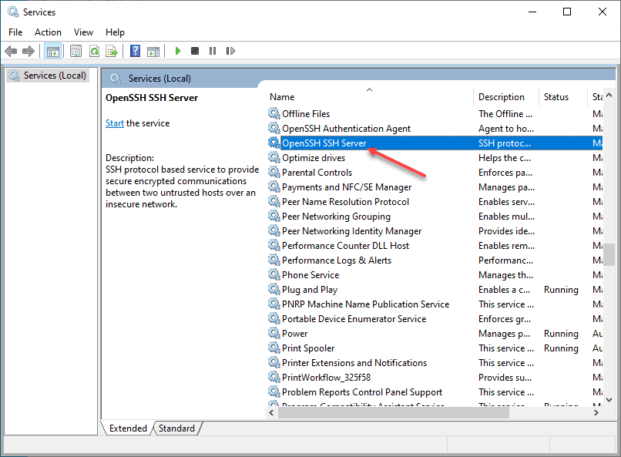The width and height of the screenshot is (621, 457).
Task: Click gear icon beside Power service
Action: coord(274,334)
